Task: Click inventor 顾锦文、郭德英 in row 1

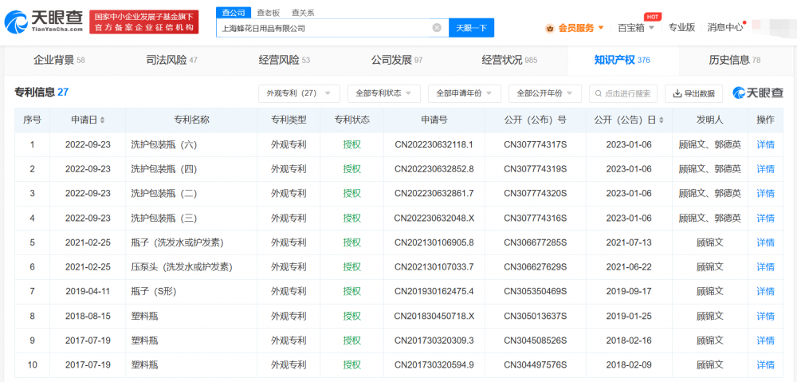Action: click(x=709, y=144)
